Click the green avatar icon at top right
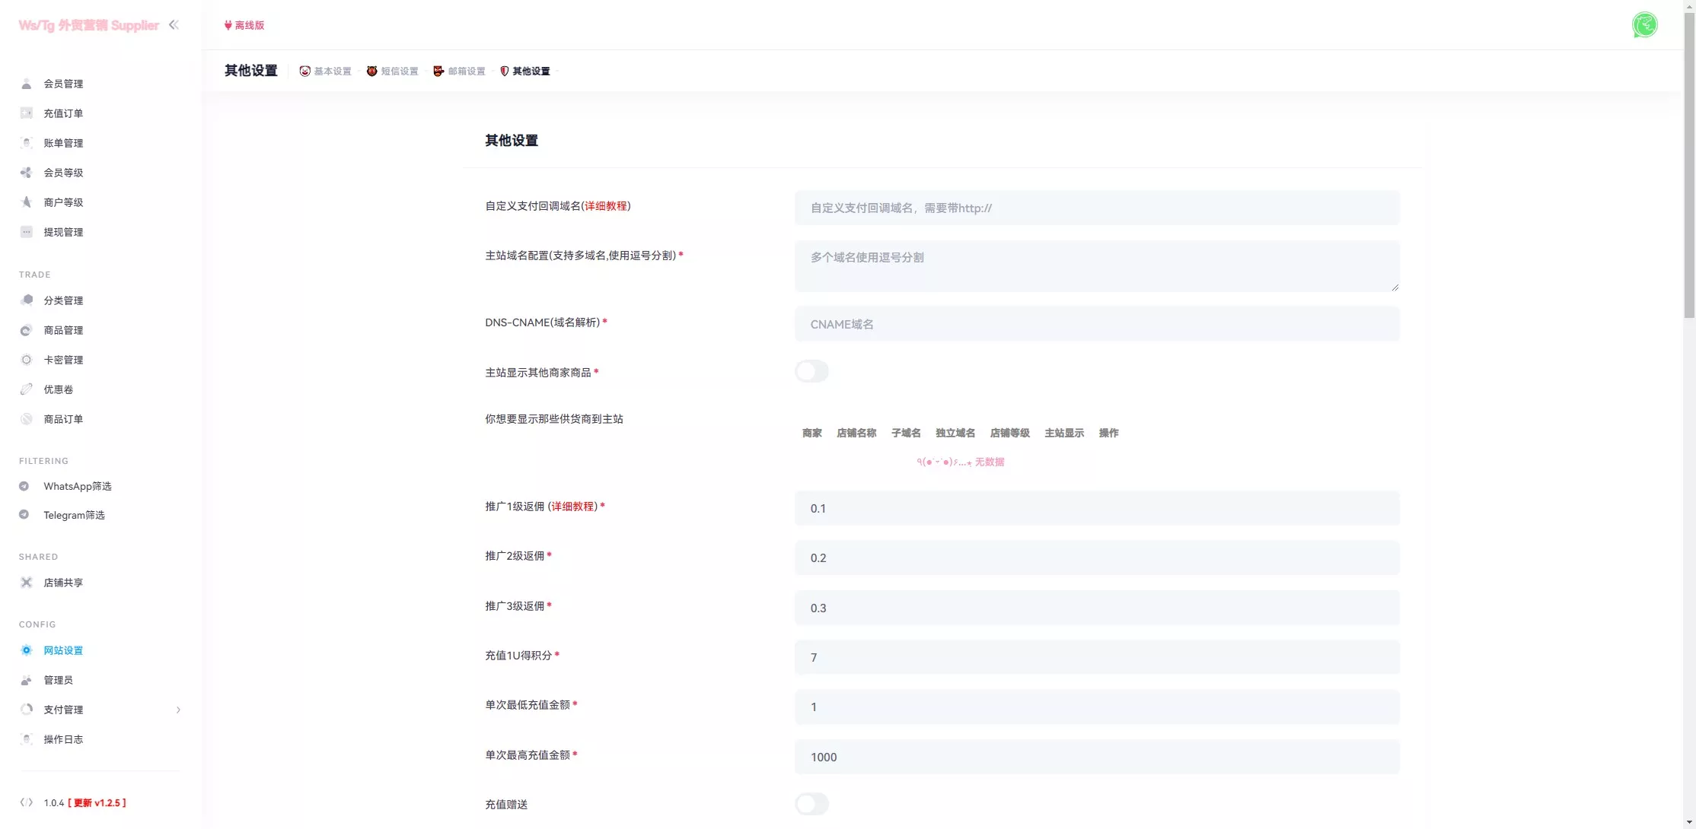Screen dimensions: 1696x829 pyautogui.click(x=1644, y=25)
